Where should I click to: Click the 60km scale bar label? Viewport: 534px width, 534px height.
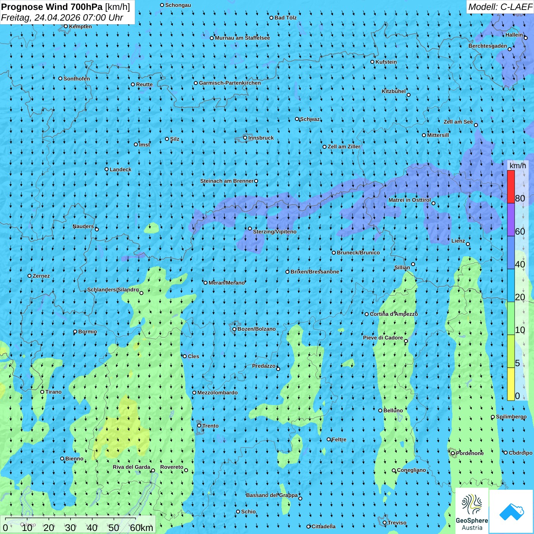point(141,528)
